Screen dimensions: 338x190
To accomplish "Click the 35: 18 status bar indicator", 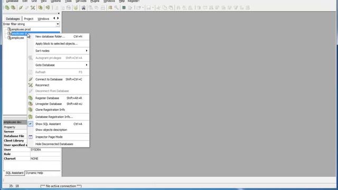I will pos(14,186).
